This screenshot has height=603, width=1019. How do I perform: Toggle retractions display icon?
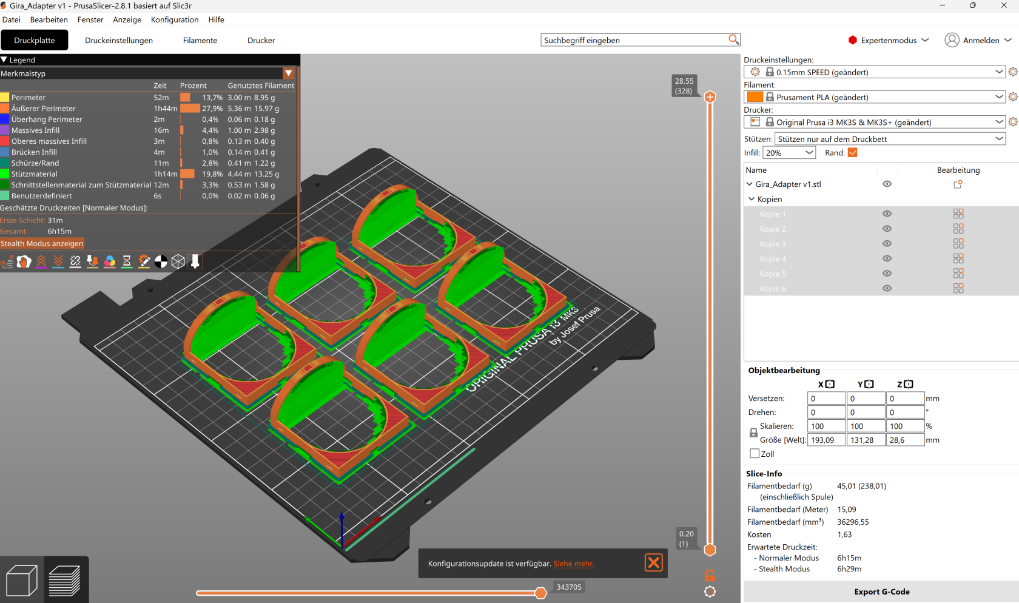coord(41,261)
